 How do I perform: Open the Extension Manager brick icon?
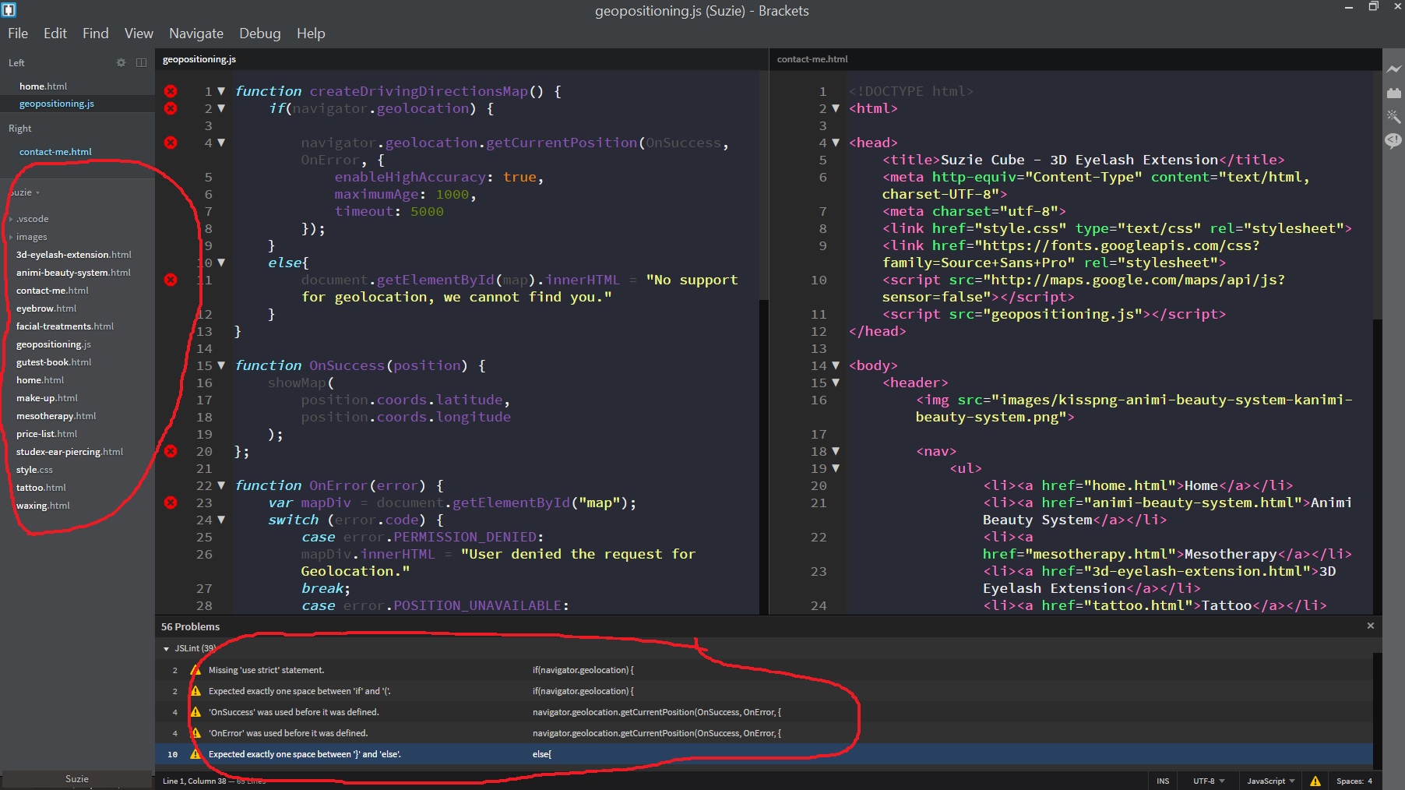[x=1393, y=93]
